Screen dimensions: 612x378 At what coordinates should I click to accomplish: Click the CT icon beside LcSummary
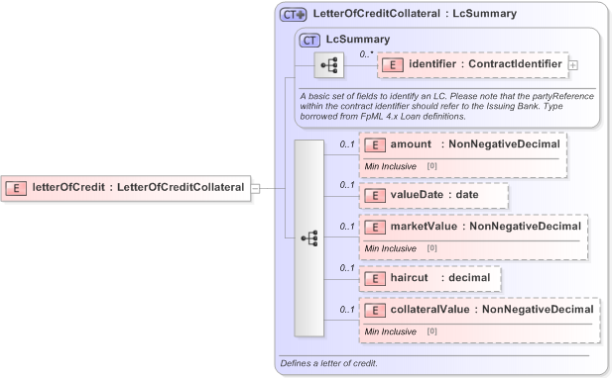pyautogui.click(x=309, y=41)
